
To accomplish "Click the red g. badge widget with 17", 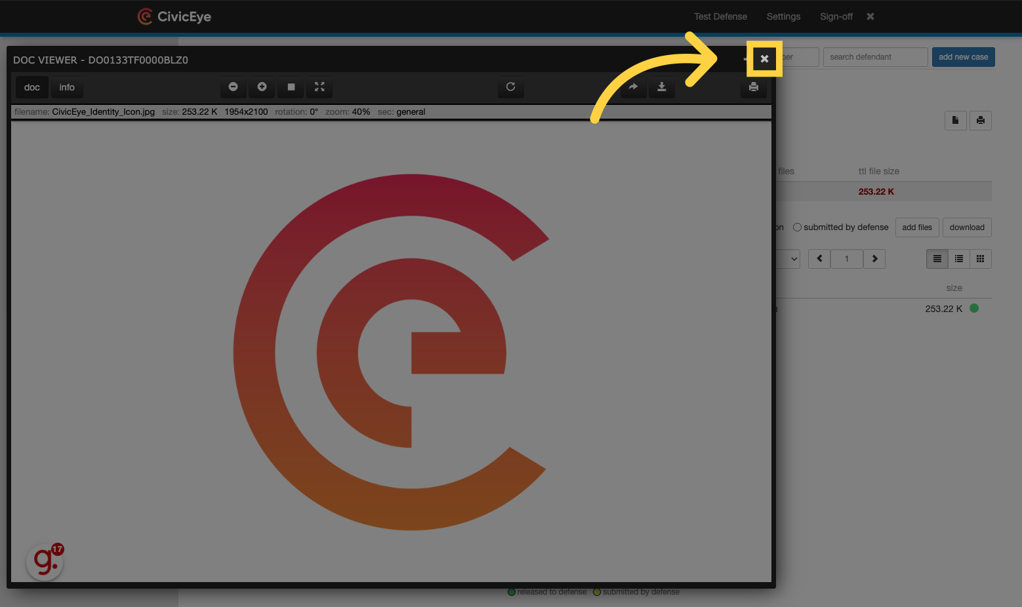I will [45, 562].
